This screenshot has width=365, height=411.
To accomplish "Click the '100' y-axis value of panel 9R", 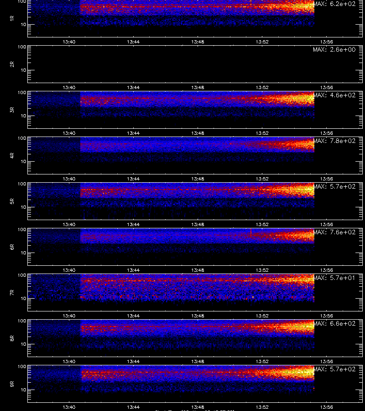I will pos(22,366).
